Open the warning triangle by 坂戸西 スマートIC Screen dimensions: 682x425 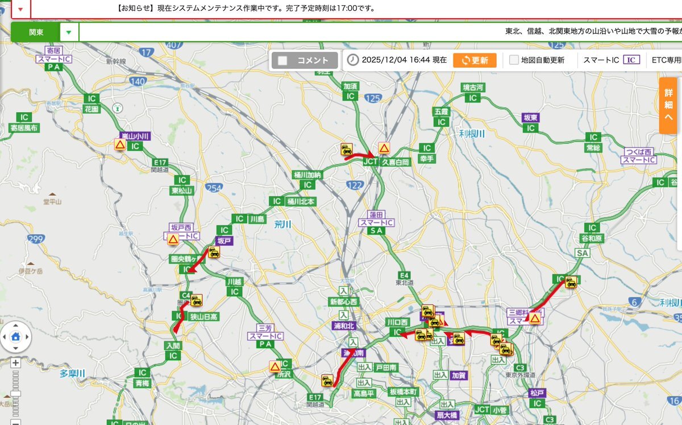tap(173, 240)
